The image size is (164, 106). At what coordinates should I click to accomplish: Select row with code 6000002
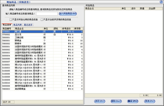coord(43,50)
